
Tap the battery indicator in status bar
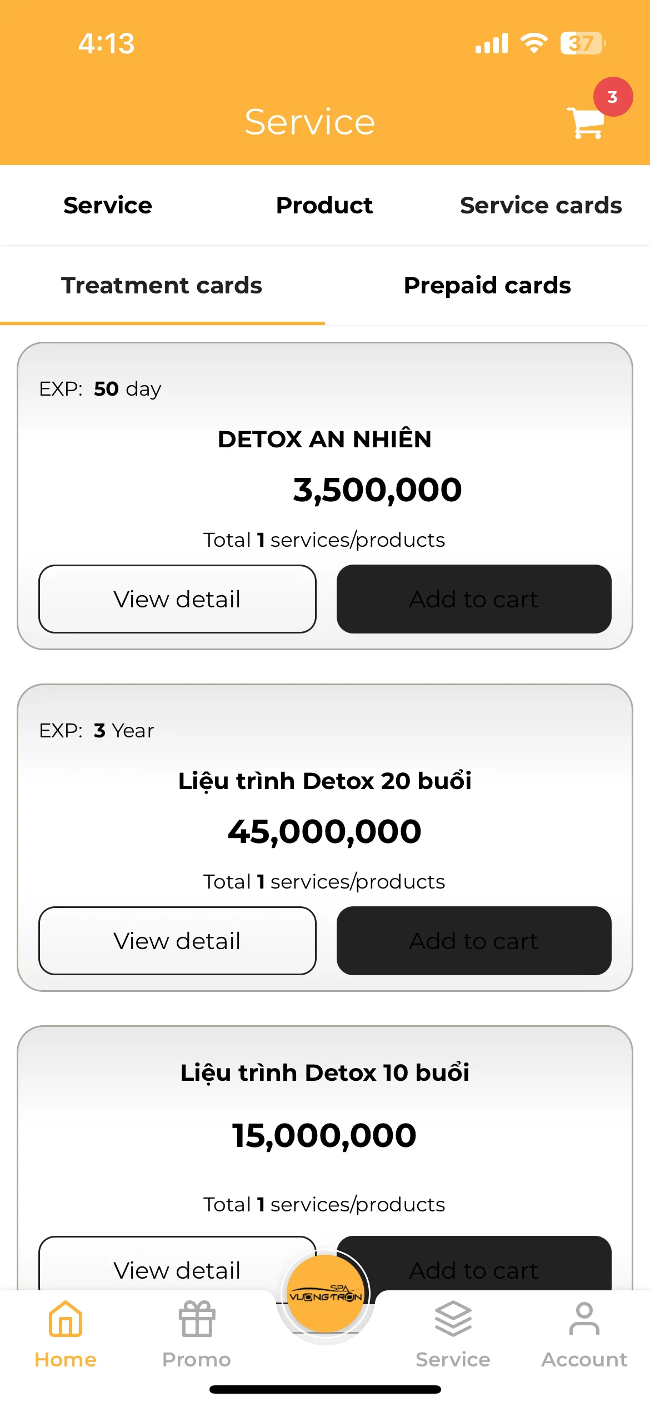pyautogui.click(x=582, y=43)
